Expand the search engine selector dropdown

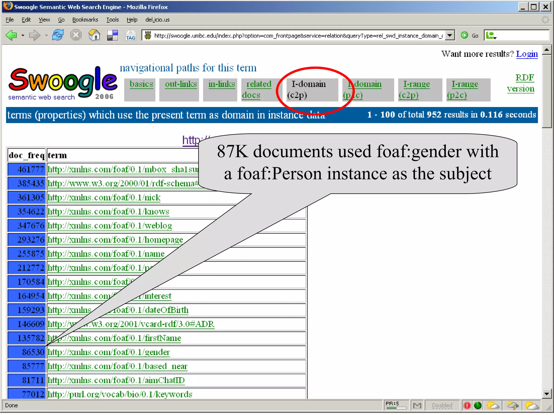pyautogui.click(x=491, y=36)
